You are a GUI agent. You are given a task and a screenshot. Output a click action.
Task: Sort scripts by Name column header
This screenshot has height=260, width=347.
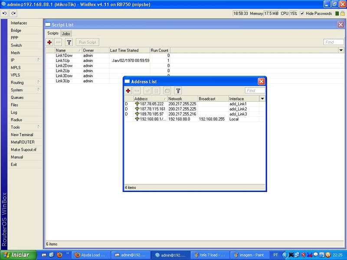click(x=68, y=50)
